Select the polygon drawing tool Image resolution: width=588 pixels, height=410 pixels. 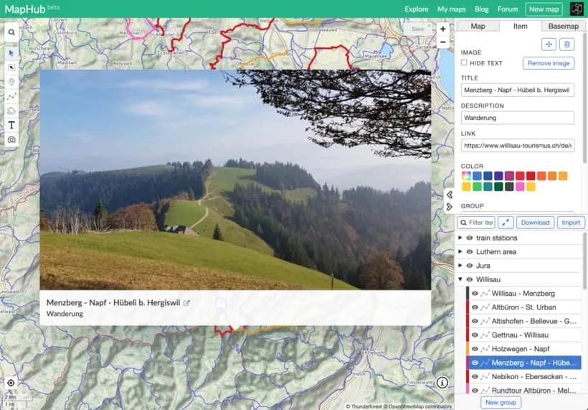(11, 111)
